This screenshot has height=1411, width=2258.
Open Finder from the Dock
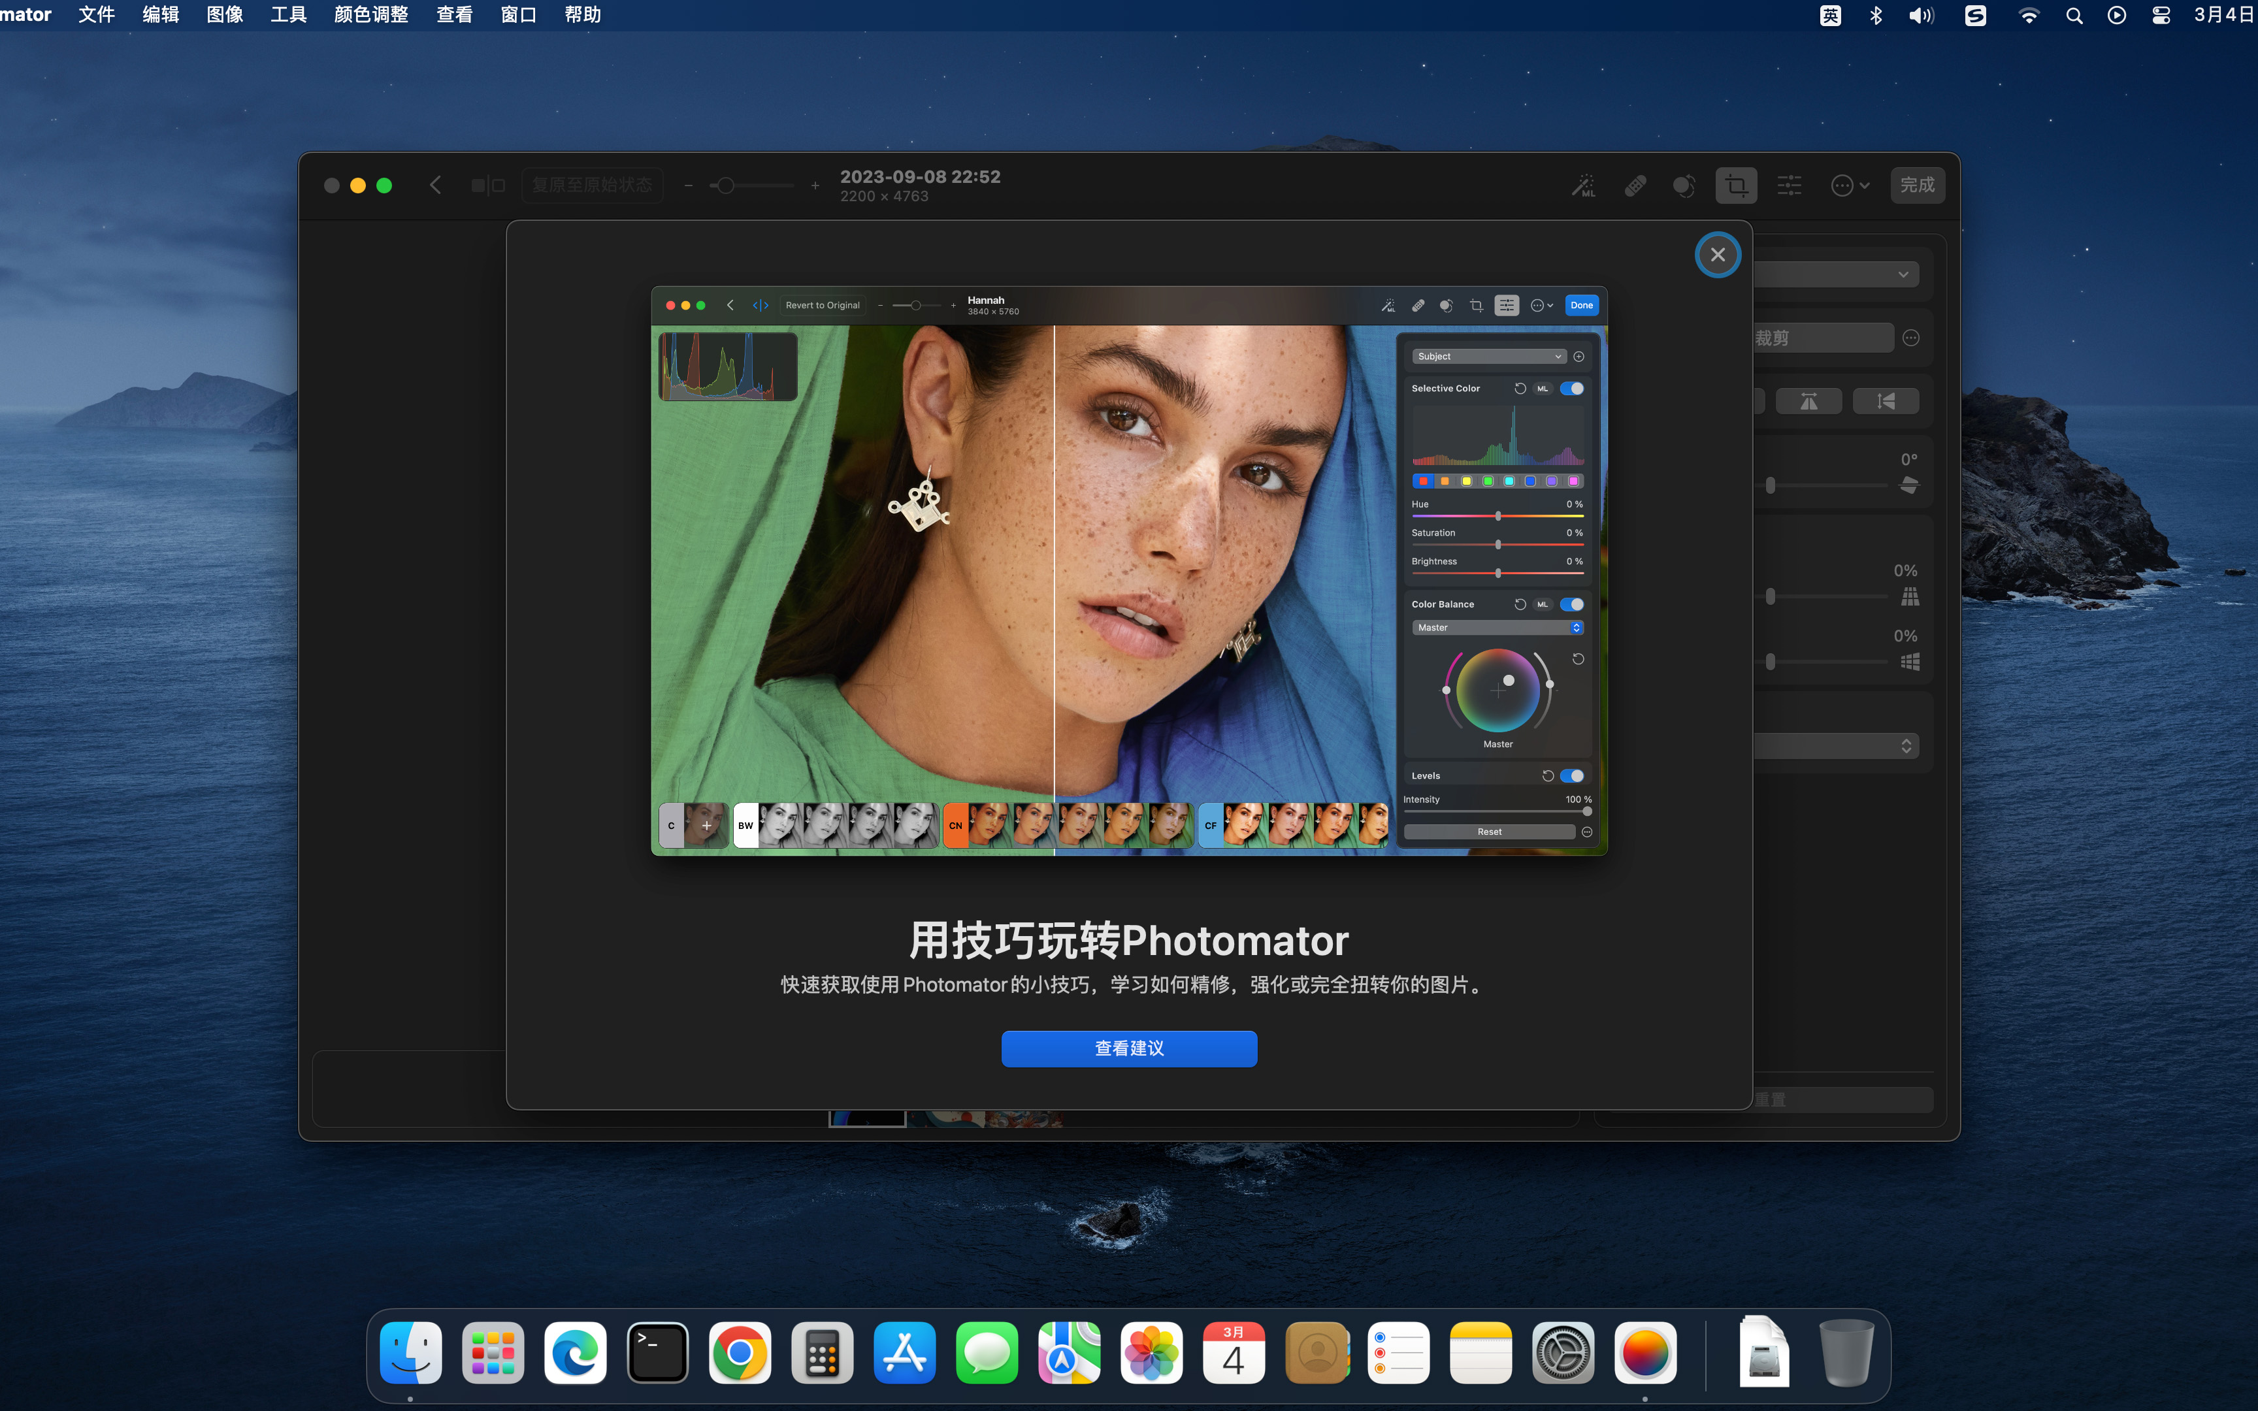click(x=410, y=1352)
